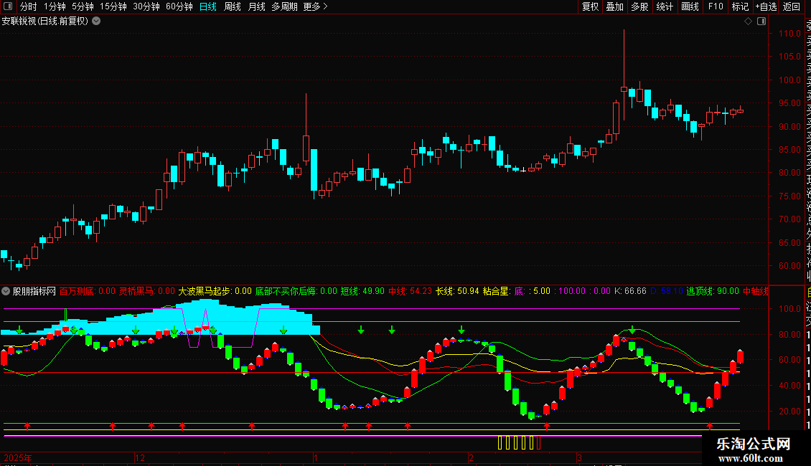This screenshot has width=811, height=466.
Task: Open the 多周期 multi-period view
Action: point(284,6)
